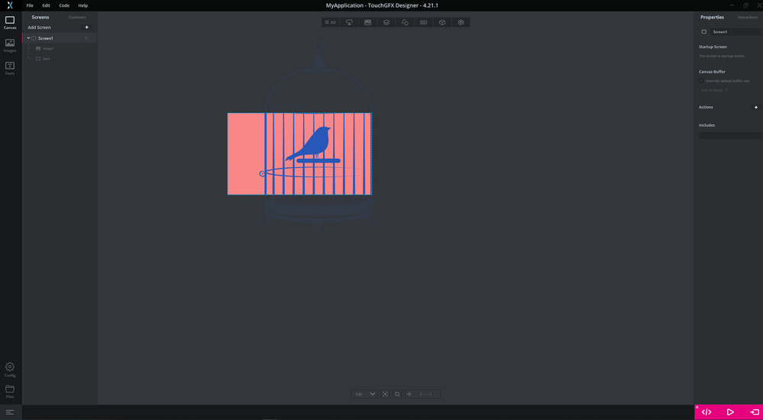Viewport: 763px width, 420px height.
Task: Open the Files folder in left sidebar
Action: tap(10, 392)
